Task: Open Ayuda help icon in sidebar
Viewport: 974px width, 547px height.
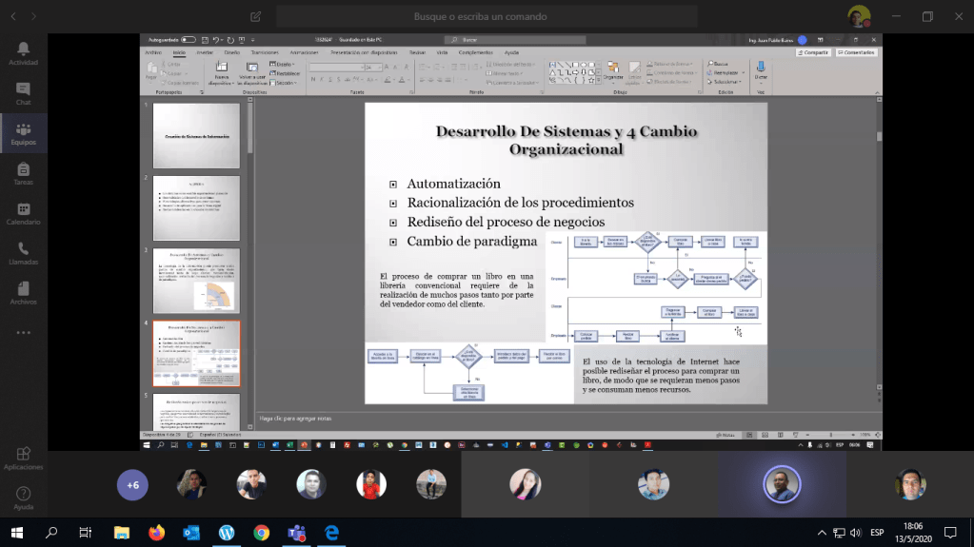Action: click(23, 498)
